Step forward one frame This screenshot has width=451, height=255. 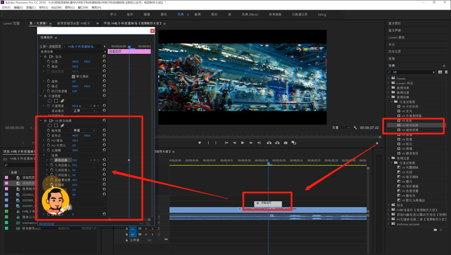click(251, 143)
